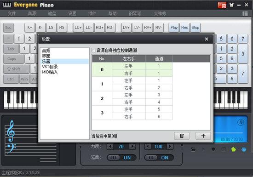Select 乐器 in settings list
The height and width of the screenshot is (177, 253).
[x=64, y=61]
